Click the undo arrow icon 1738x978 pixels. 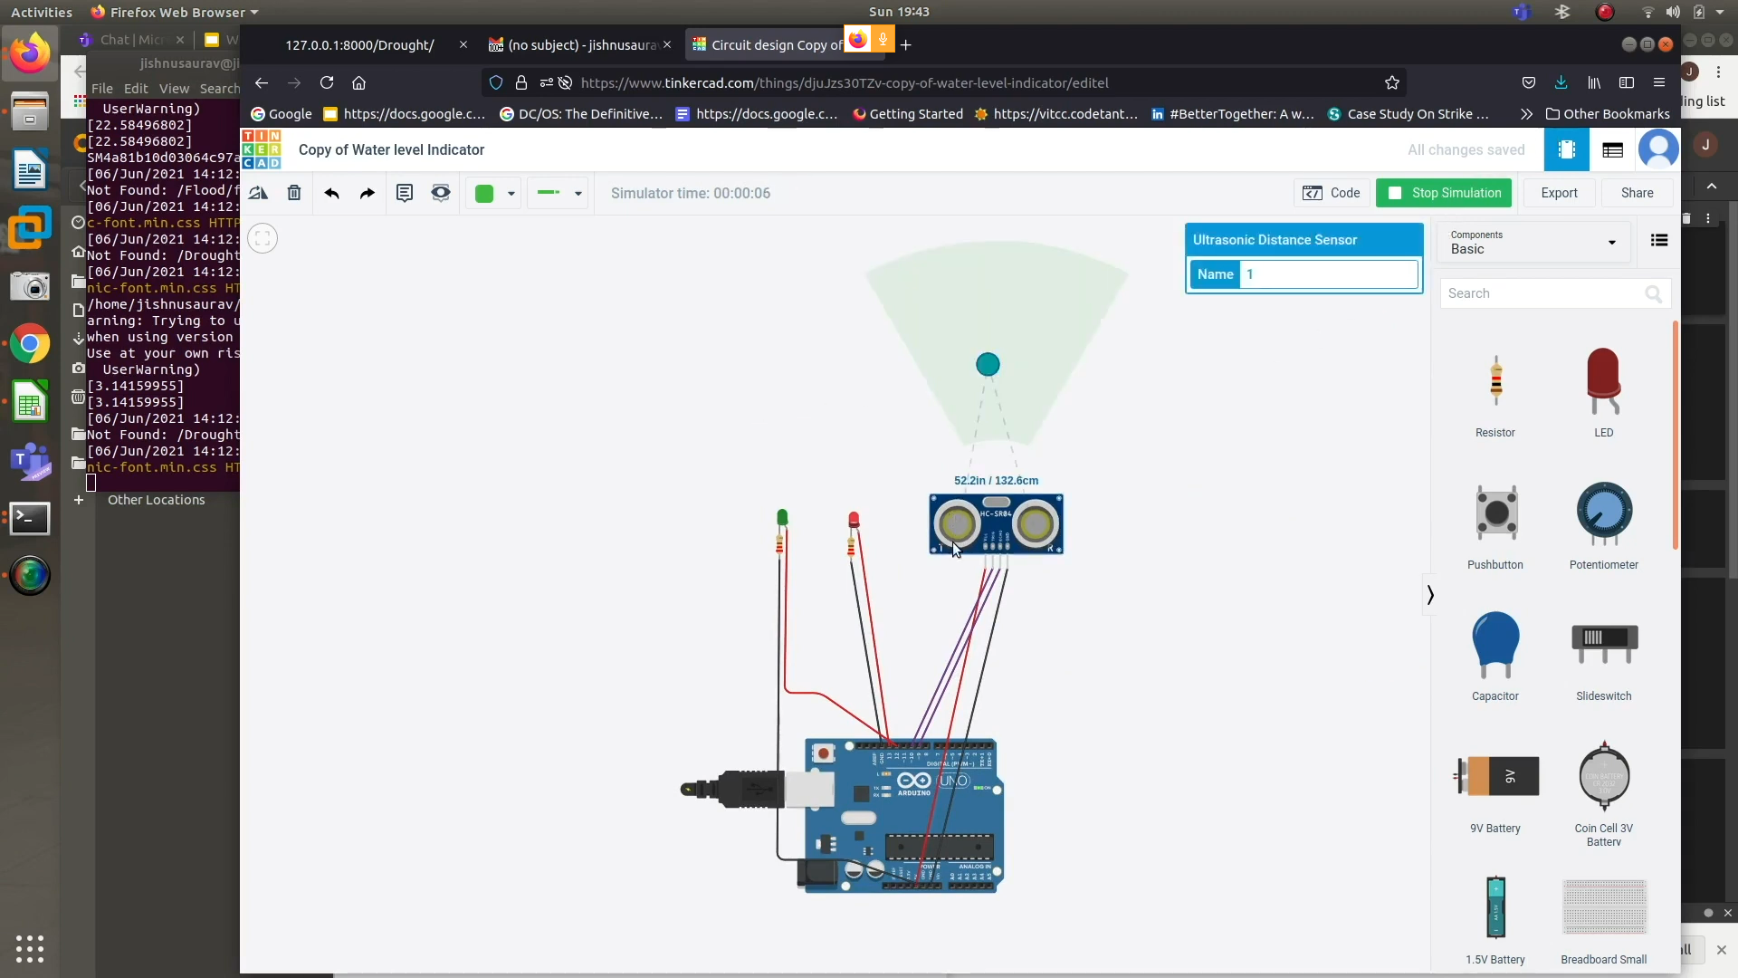point(331,193)
